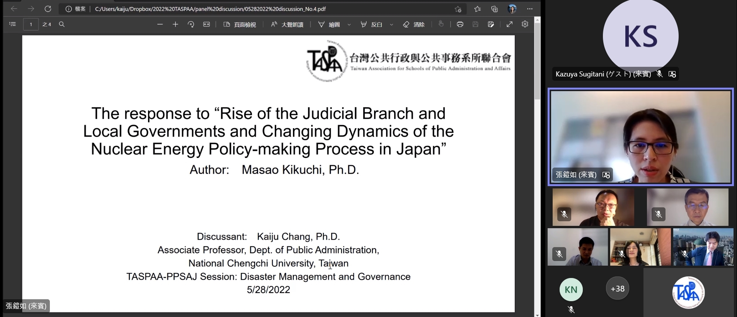Zoom in with the plus button
737x317 pixels.
175,24
